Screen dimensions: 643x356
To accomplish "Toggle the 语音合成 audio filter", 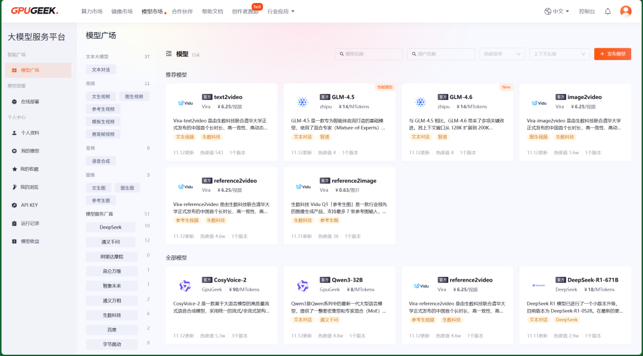I will 102,161.
